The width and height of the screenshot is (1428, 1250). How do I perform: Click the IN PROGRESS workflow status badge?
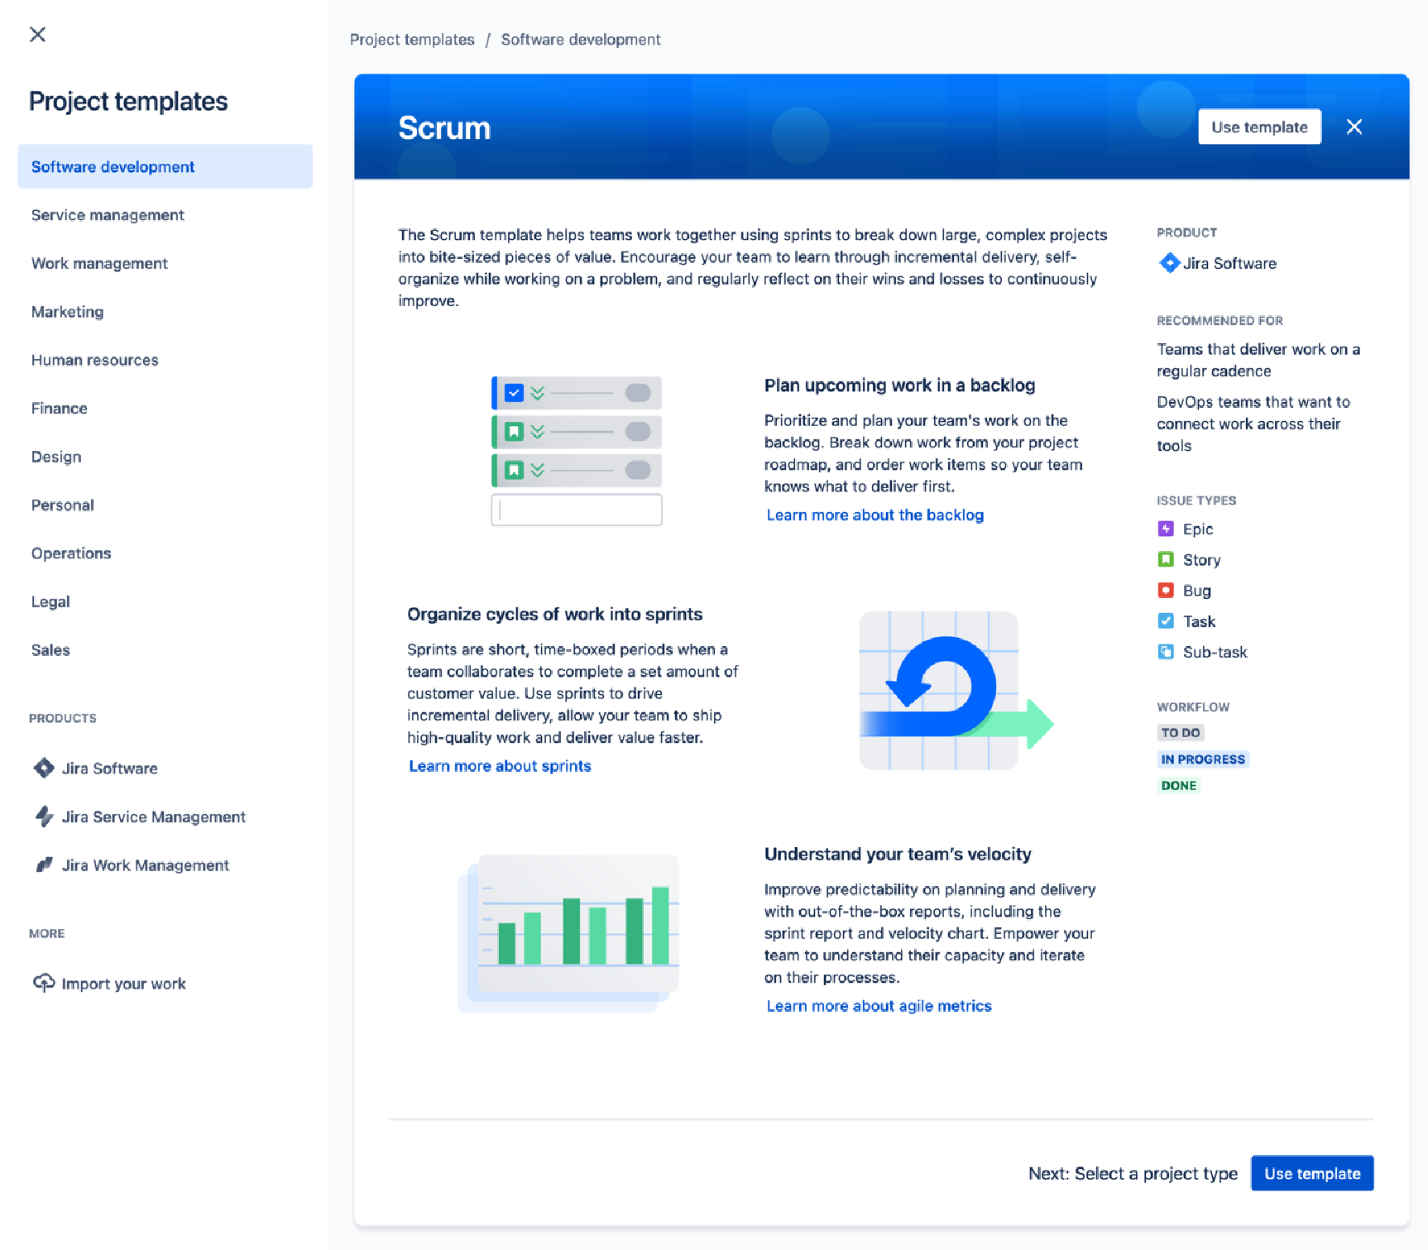point(1203,759)
